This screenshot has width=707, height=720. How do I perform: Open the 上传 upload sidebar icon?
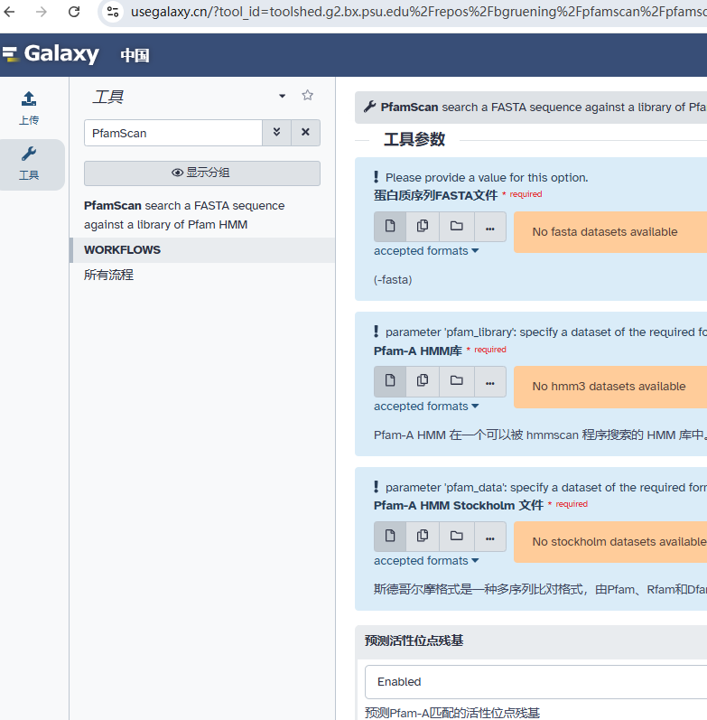(29, 108)
